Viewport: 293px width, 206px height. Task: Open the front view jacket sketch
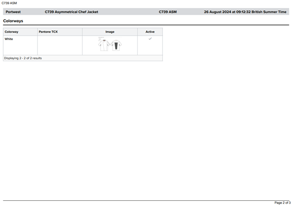104,46
